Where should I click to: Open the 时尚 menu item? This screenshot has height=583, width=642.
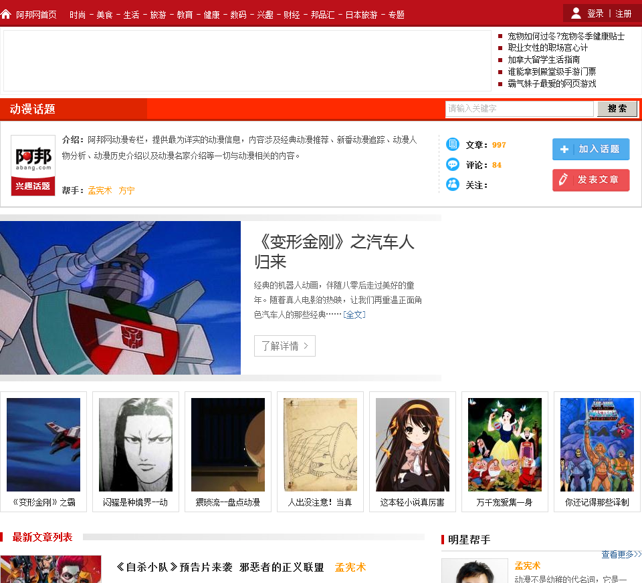point(78,15)
